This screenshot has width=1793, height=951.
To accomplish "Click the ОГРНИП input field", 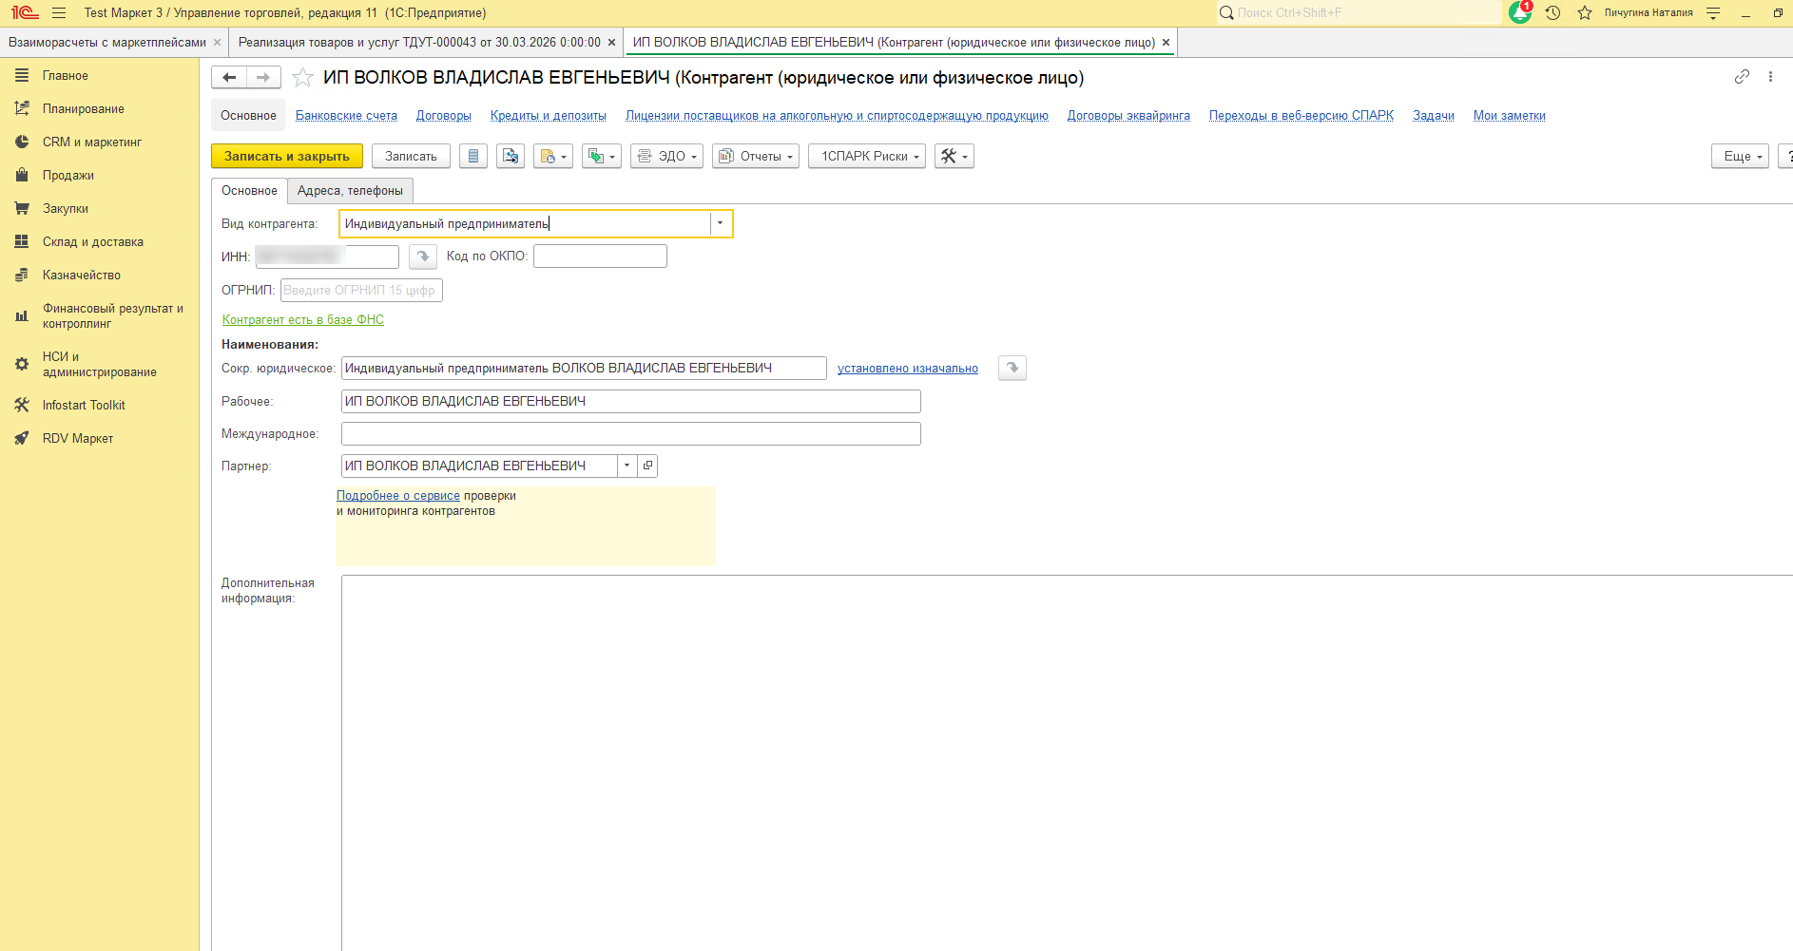I will pyautogui.click(x=361, y=291).
